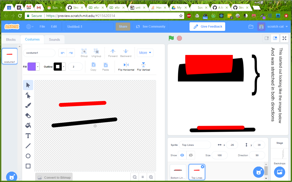The image size is (292, 182).
Task: Convert the costume to Bitmap
Action: point(54,177)
